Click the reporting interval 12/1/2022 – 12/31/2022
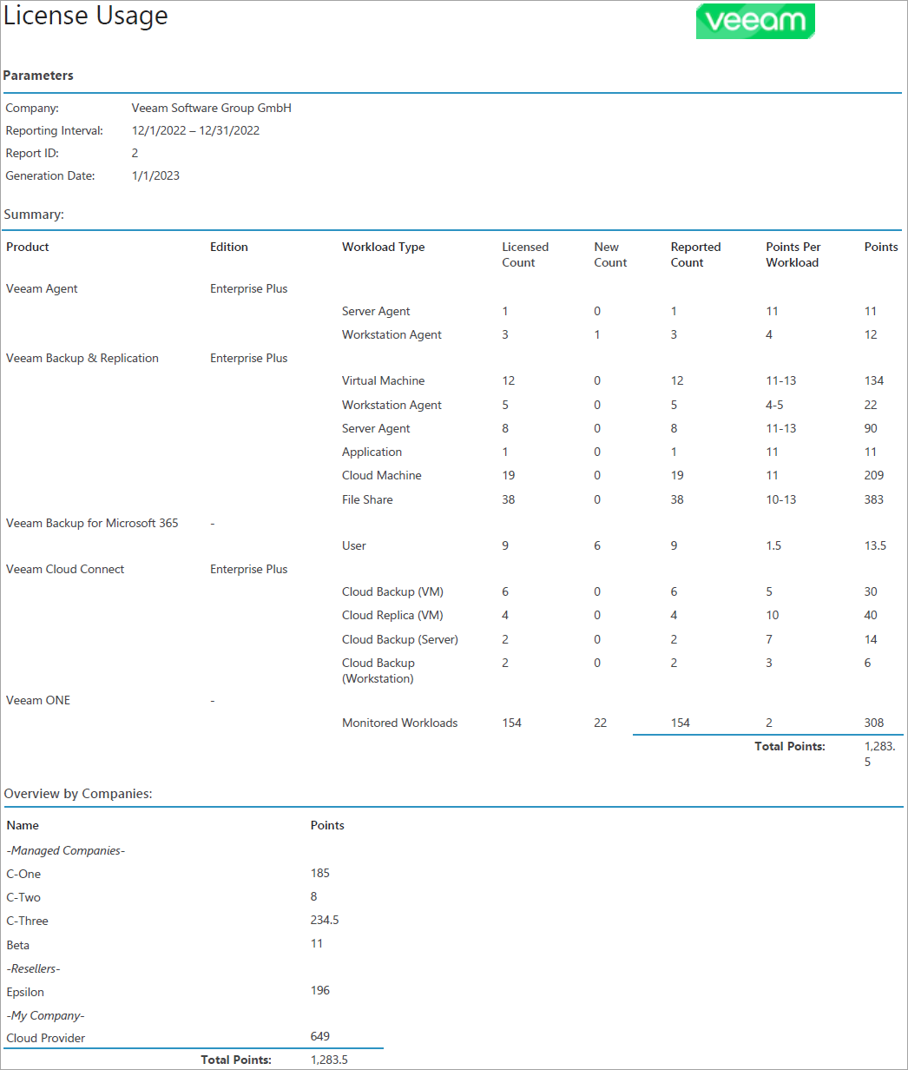Viewport: 908px width, 1070px height. [x=195, y=131]
